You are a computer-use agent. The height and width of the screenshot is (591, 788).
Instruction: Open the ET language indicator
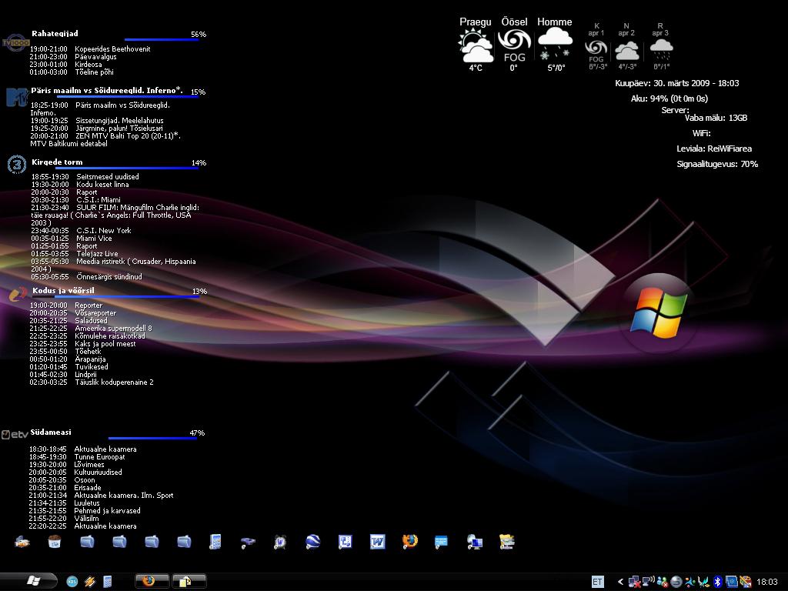597,582
